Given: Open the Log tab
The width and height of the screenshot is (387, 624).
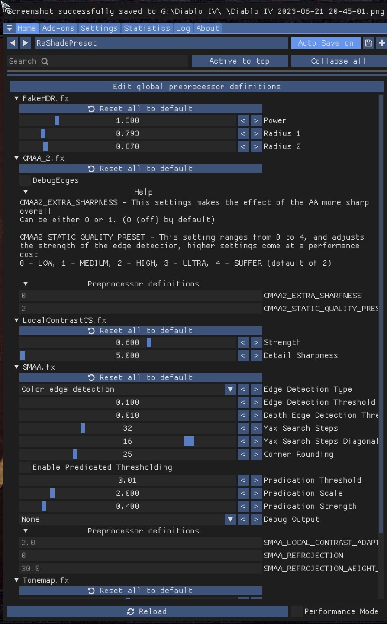Looking at the screenshot, I should (x=183, y=28).
